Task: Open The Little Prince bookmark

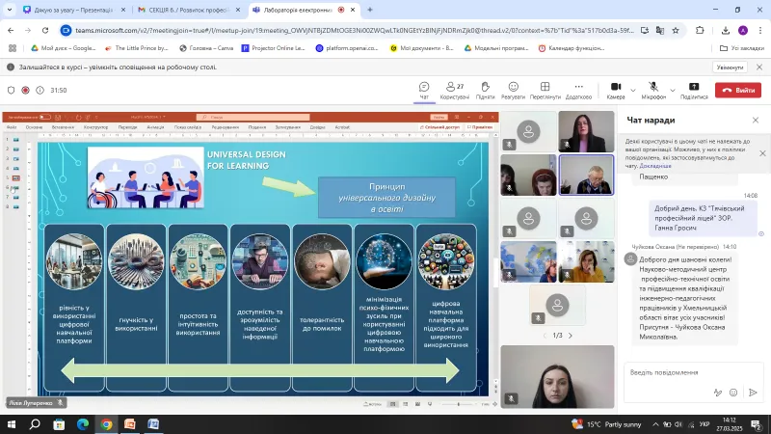Action: coord(137,48)
